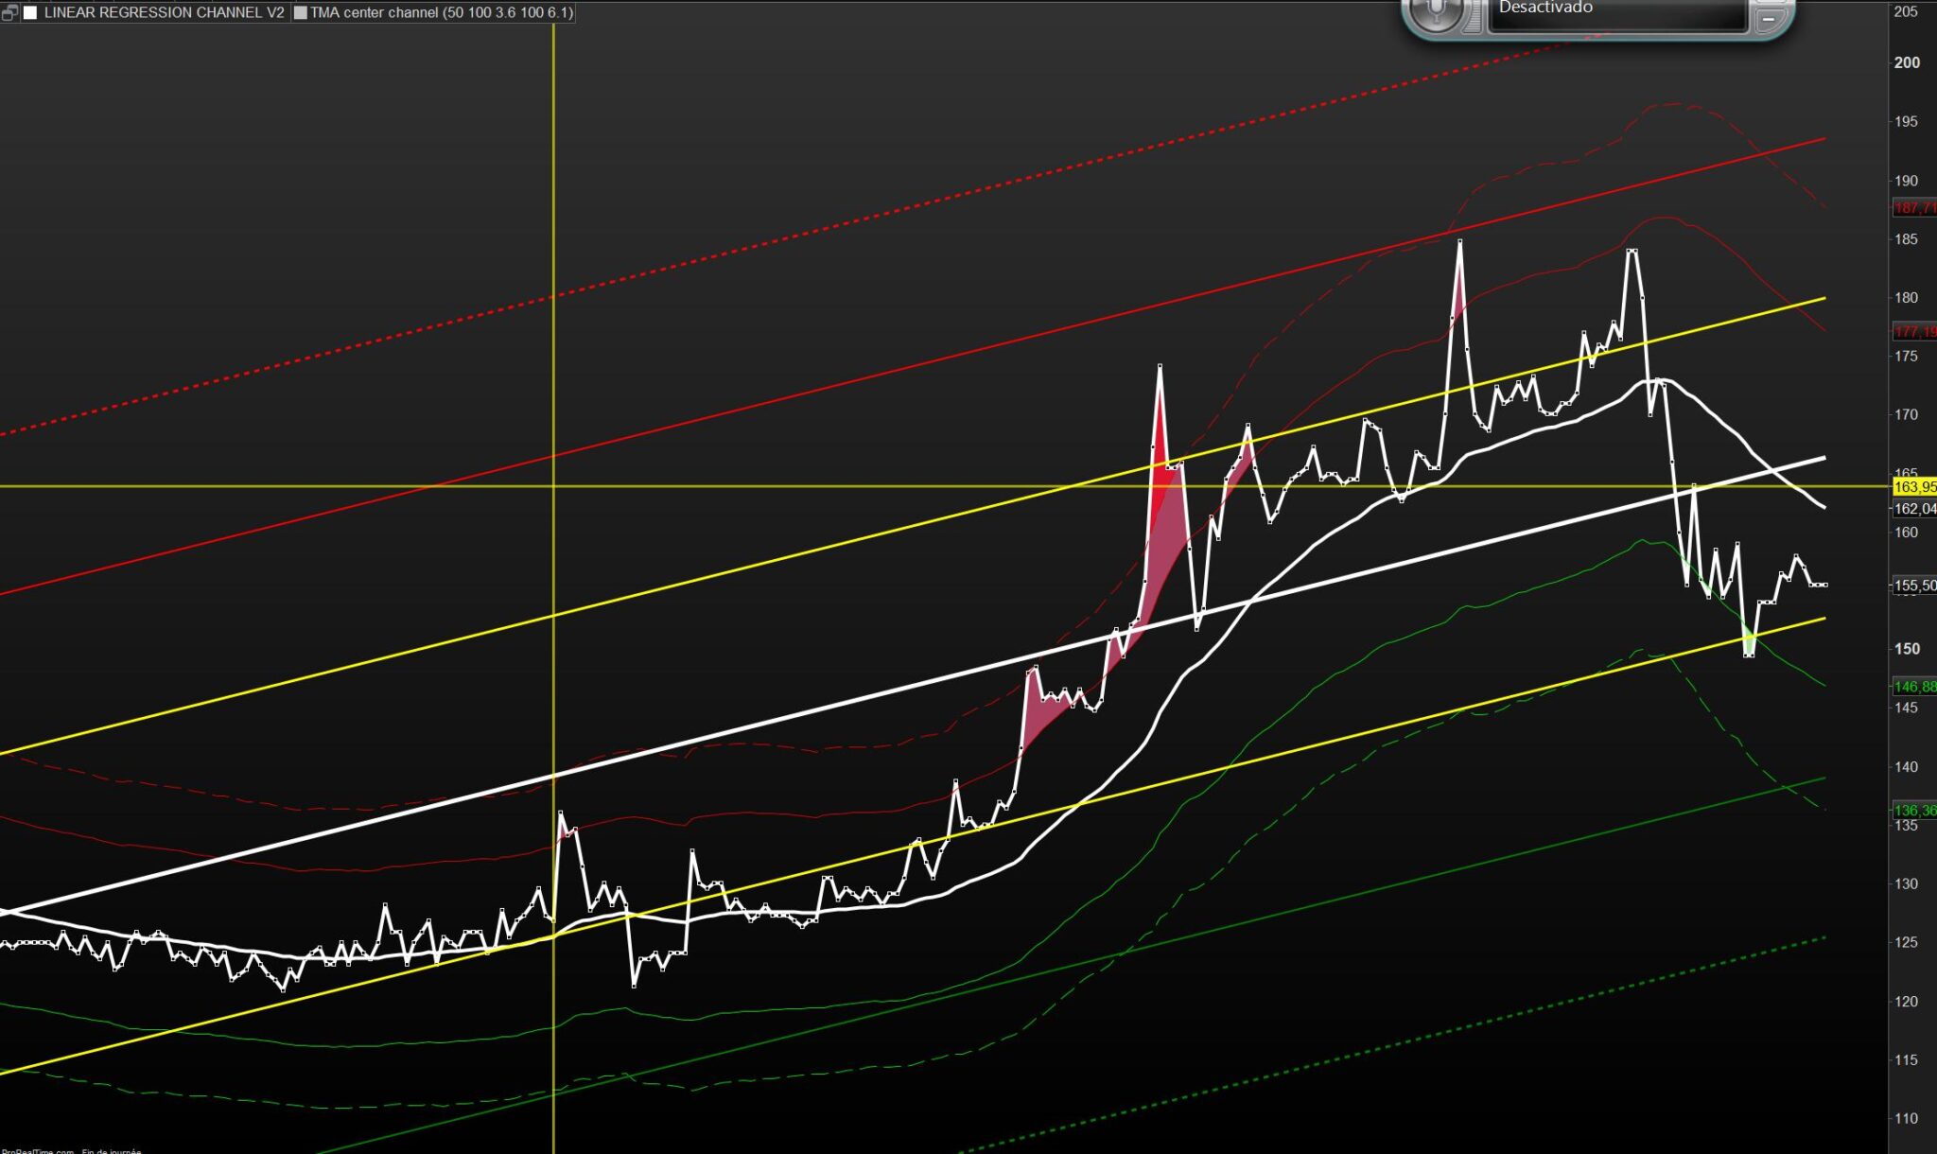Click the red 177,19 price axis label
The height and width of the screenshot is (1154, 1937).
coord(1914,332)
